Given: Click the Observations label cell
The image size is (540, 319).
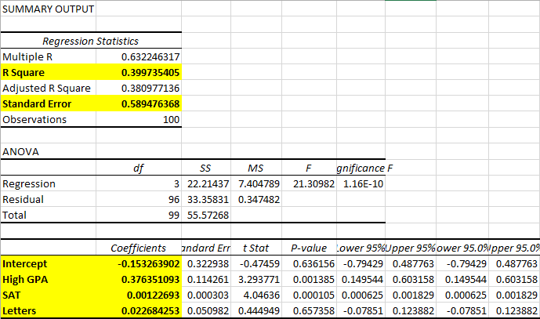Looking at the screenshot, I should [49, 119].
